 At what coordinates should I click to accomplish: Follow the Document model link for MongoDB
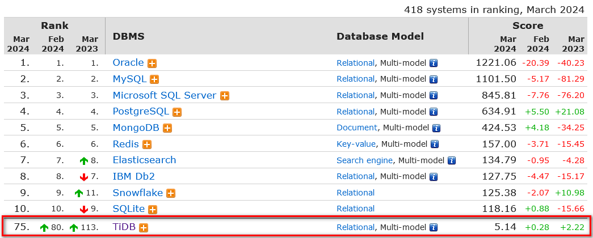pyautogui.click(x=356, y=128)
